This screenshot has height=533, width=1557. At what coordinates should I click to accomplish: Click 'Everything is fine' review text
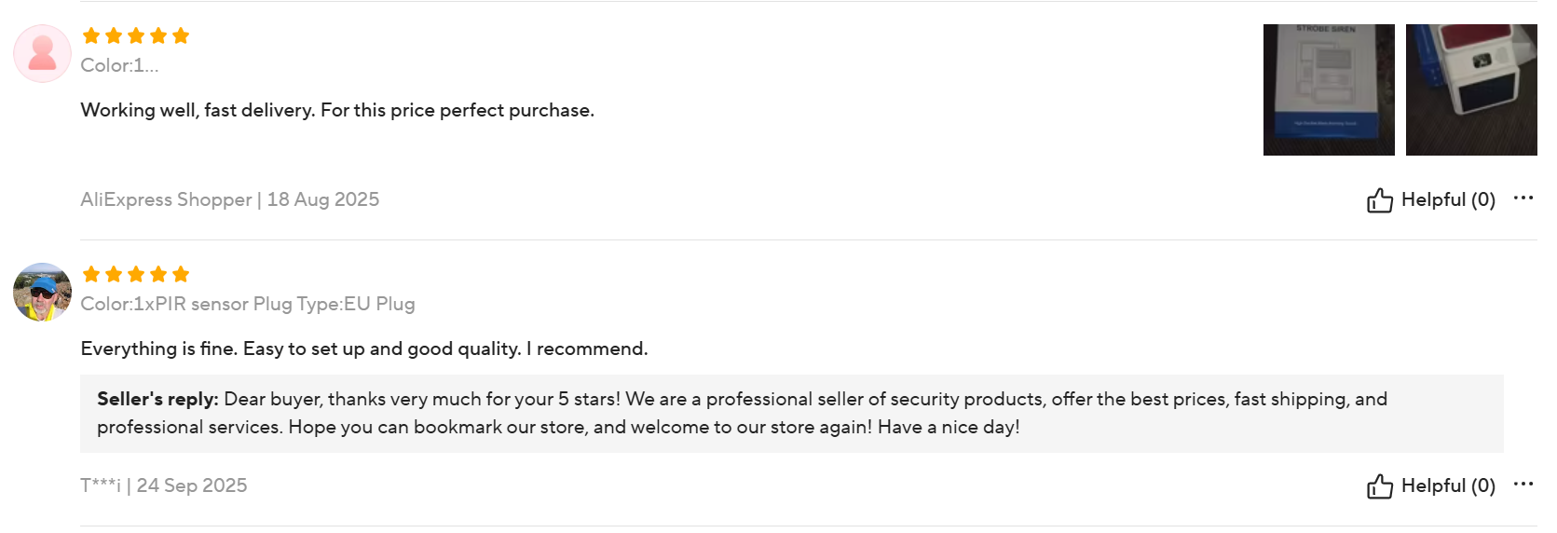(364, 348)
